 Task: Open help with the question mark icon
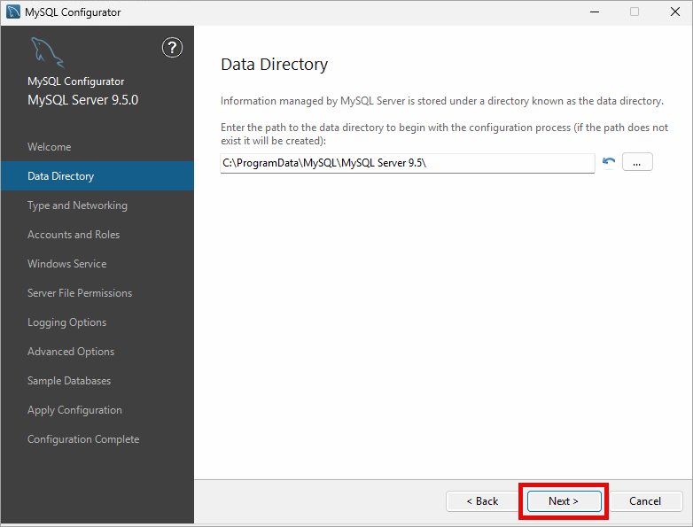[173, 48]
